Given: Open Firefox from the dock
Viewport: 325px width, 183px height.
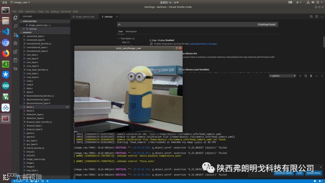Looking at the screenshot, I should click(x=6, y=53).
